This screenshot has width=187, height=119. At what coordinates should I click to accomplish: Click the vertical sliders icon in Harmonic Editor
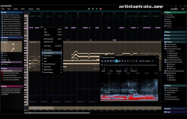pyautogui.click(x=108, y=61)
